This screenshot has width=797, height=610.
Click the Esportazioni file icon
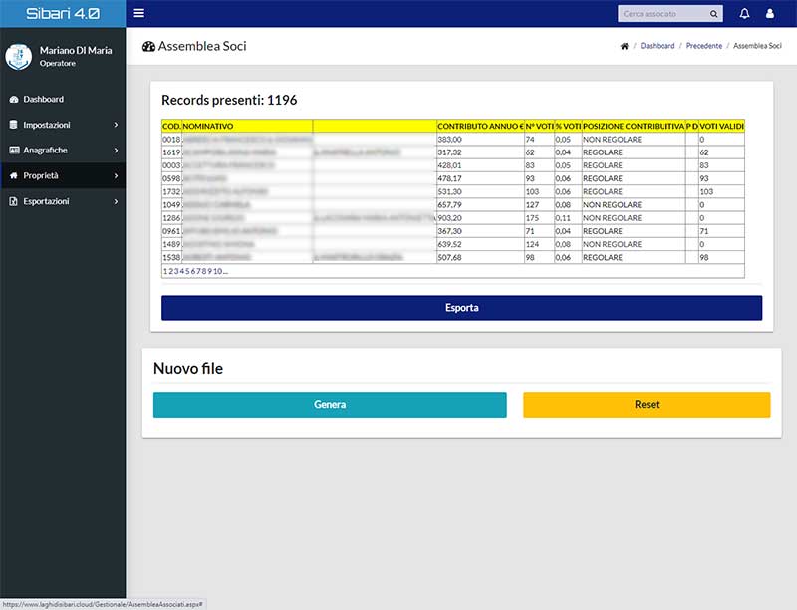click(14, 201)
